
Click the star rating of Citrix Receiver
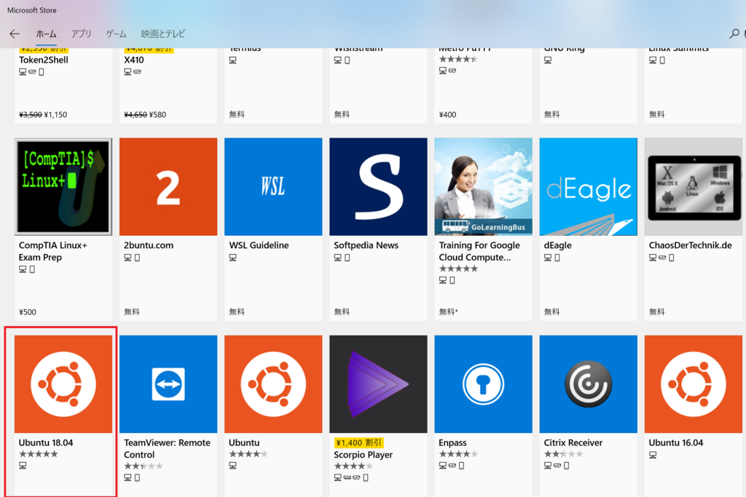(x=563, y=454)
